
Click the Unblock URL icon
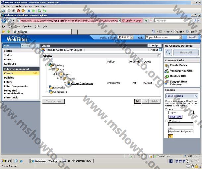tap(167, 77)
